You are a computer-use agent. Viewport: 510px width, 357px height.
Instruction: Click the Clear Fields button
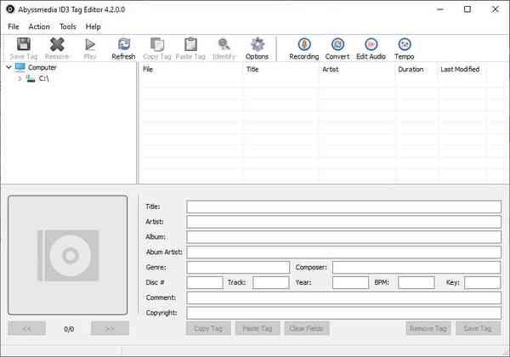tap(307, 328)
